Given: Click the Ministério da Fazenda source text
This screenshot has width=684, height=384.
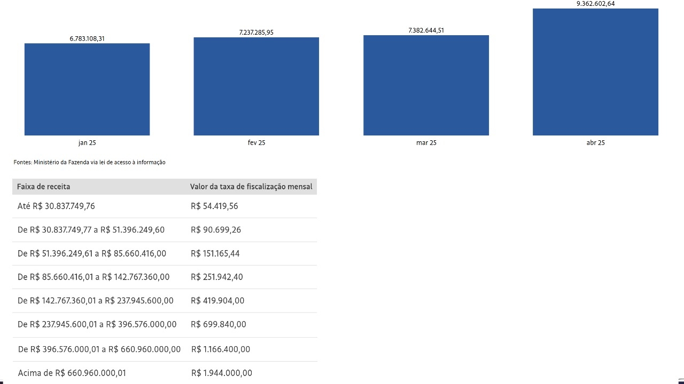Looking at the screenshot, I should point(90,162).
